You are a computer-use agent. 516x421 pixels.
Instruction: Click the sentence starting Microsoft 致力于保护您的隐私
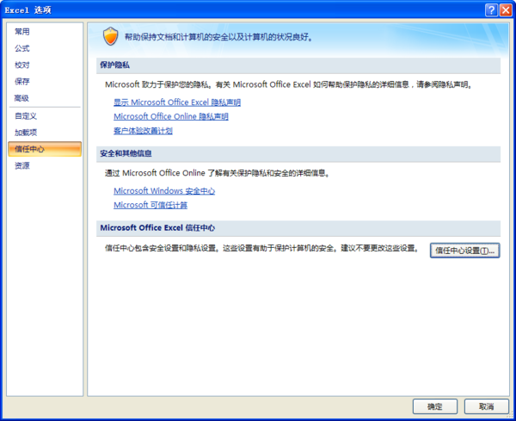[289, 84]
